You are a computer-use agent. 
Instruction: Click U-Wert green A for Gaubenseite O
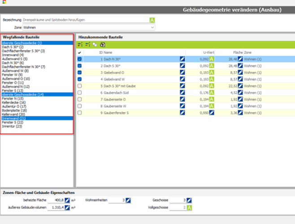point(211,99)
